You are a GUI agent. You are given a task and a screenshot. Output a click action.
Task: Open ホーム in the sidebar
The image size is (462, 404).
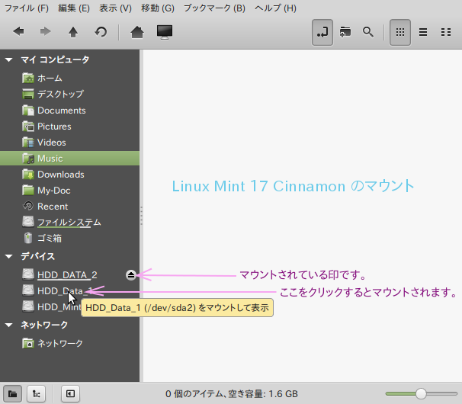(x=69, y=78)
